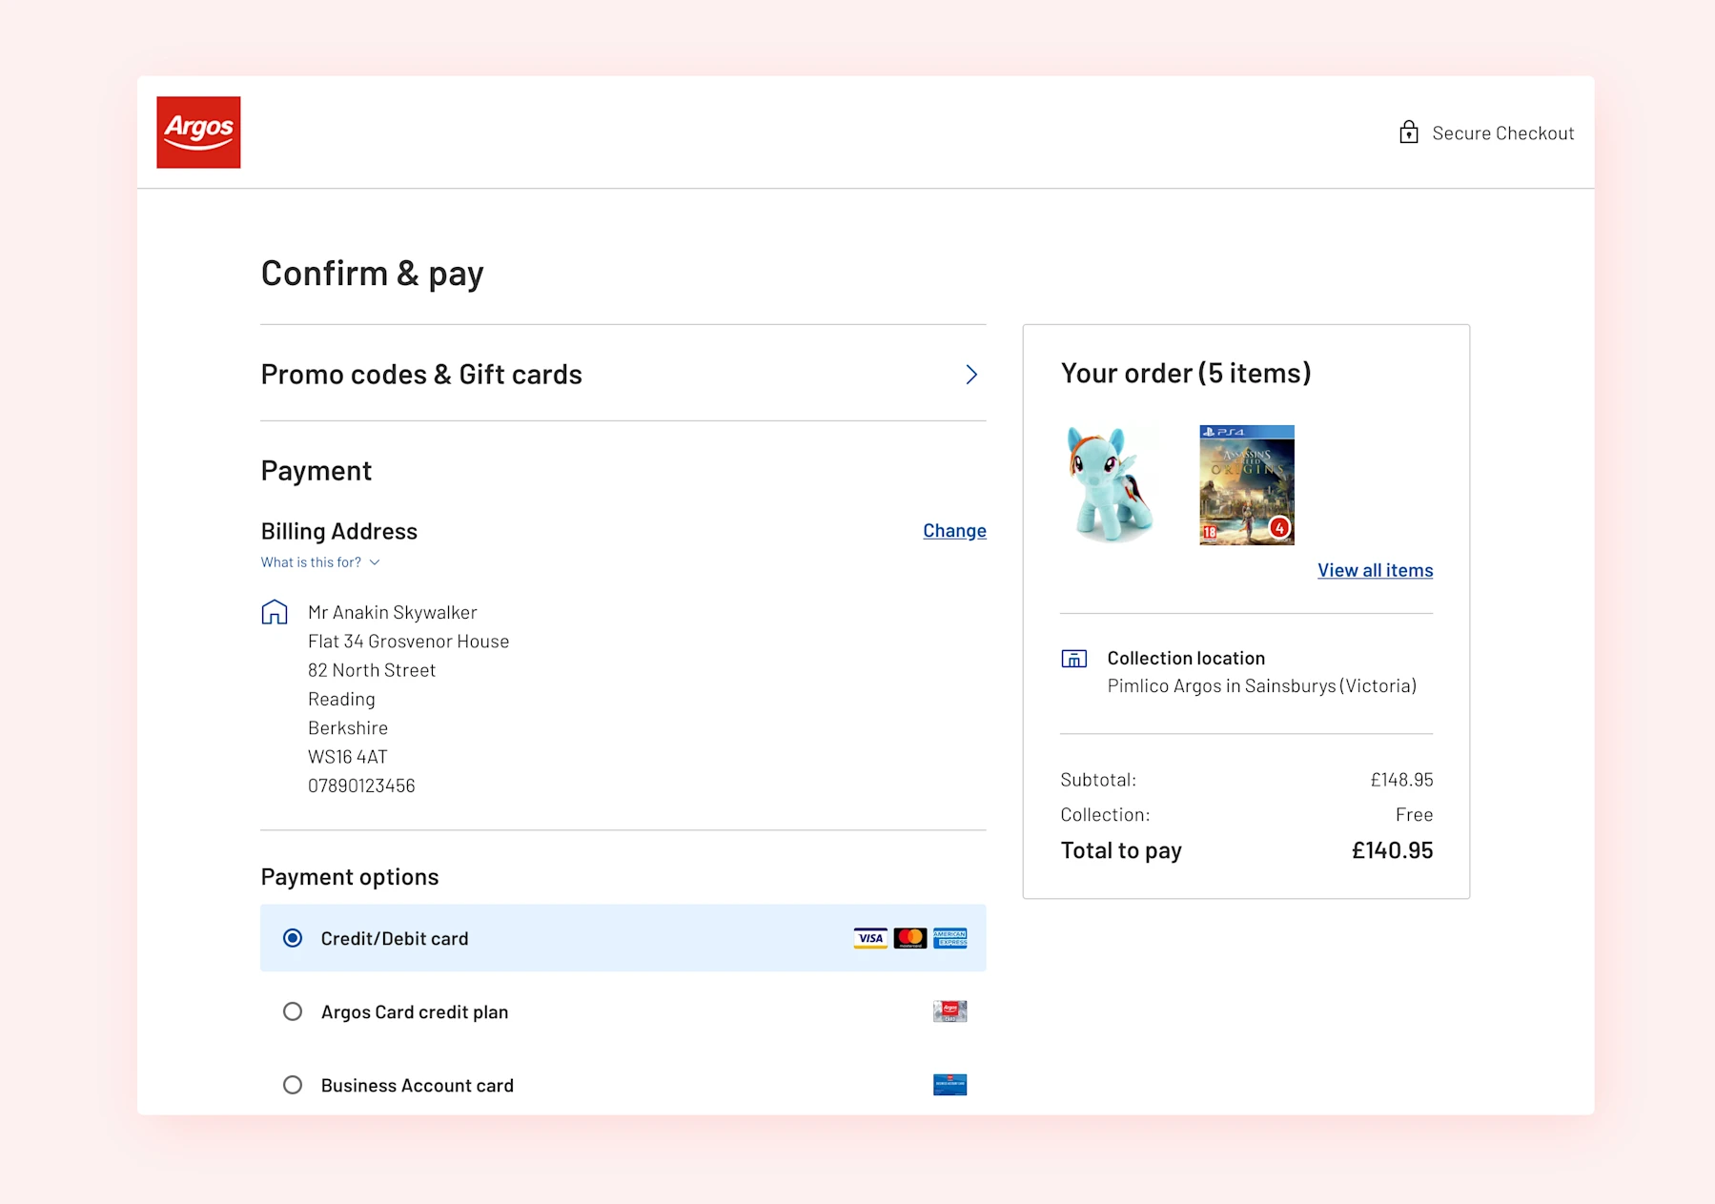Click the Mastercard icon
This screenshot has height=1204, width=1715.
[910, 938]
